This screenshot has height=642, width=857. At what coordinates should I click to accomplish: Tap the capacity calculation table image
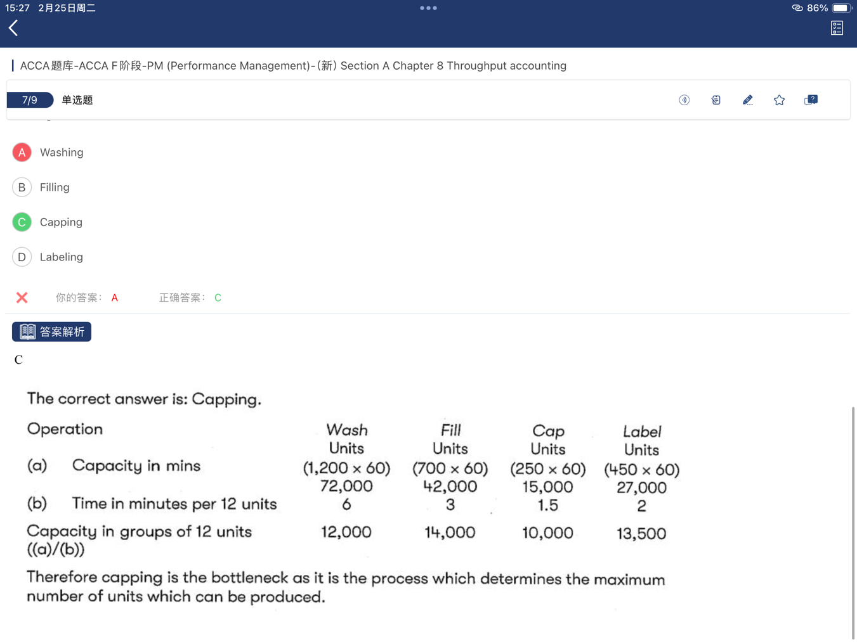(353, 498)
